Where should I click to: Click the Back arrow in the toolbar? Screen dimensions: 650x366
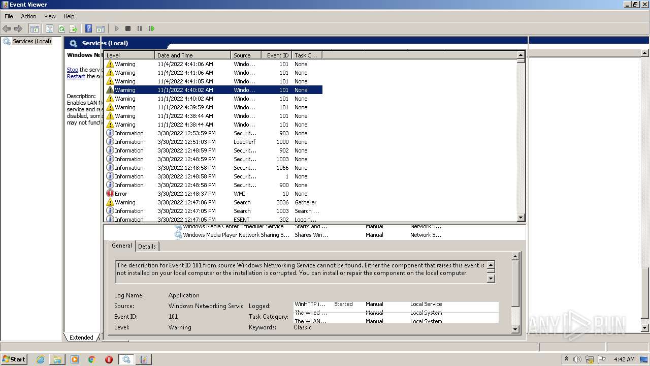pos(7,28)
